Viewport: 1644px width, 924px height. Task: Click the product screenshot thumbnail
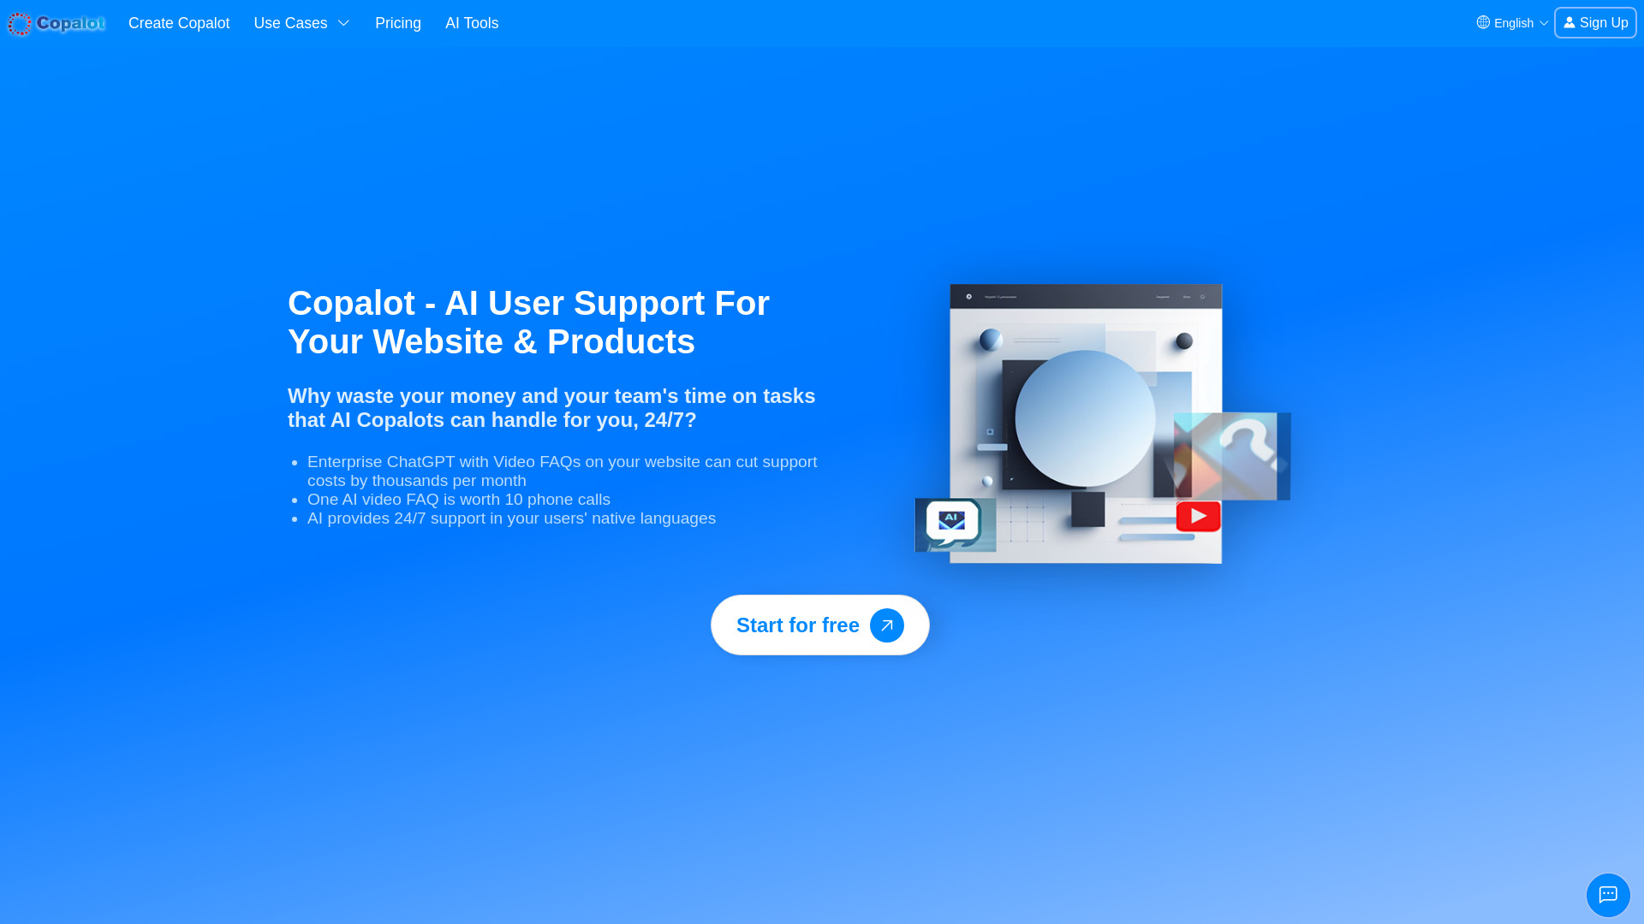click(x=1087, y=423)
